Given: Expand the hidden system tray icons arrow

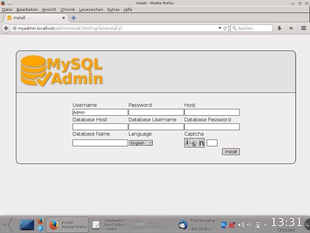Looking at the screenshot, I should pyautogui.click(x=266, y=225).
